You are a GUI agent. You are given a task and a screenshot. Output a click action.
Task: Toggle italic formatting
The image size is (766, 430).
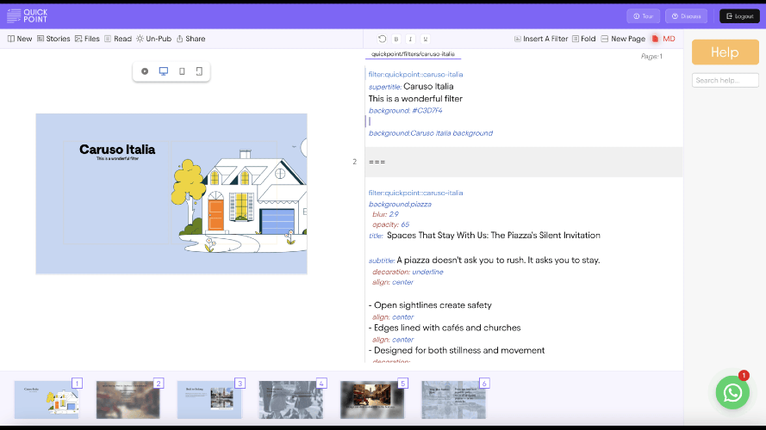coord(410,39)
